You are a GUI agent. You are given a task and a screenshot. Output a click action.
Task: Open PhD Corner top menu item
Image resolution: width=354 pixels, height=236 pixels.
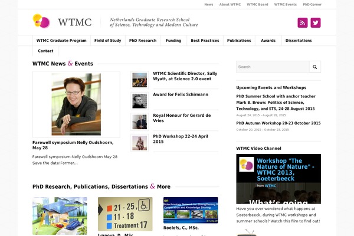point(312,5)
